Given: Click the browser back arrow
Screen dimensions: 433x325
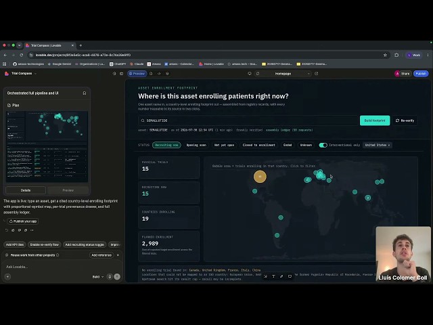Looking at the screenshot, I should pyautogui.click(x=5, y=55).
